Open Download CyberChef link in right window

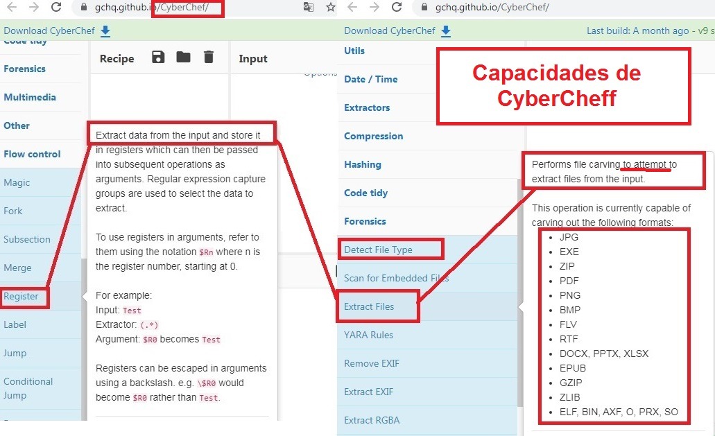coord(390,30)
